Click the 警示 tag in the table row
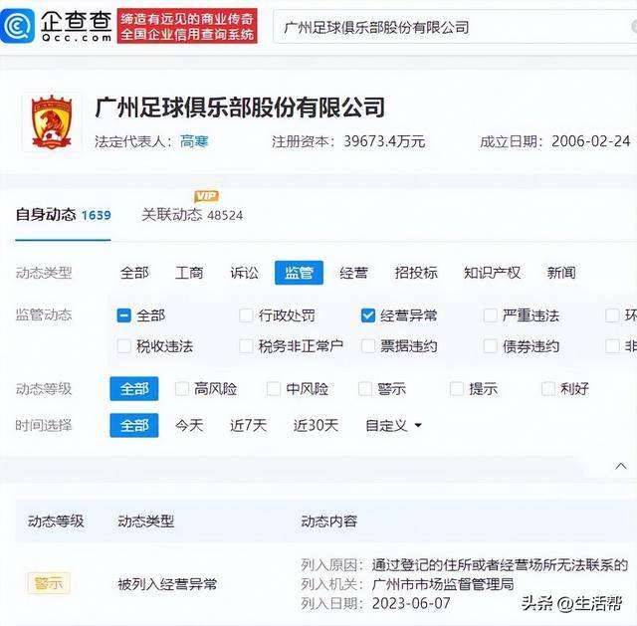 coord(49,583)
